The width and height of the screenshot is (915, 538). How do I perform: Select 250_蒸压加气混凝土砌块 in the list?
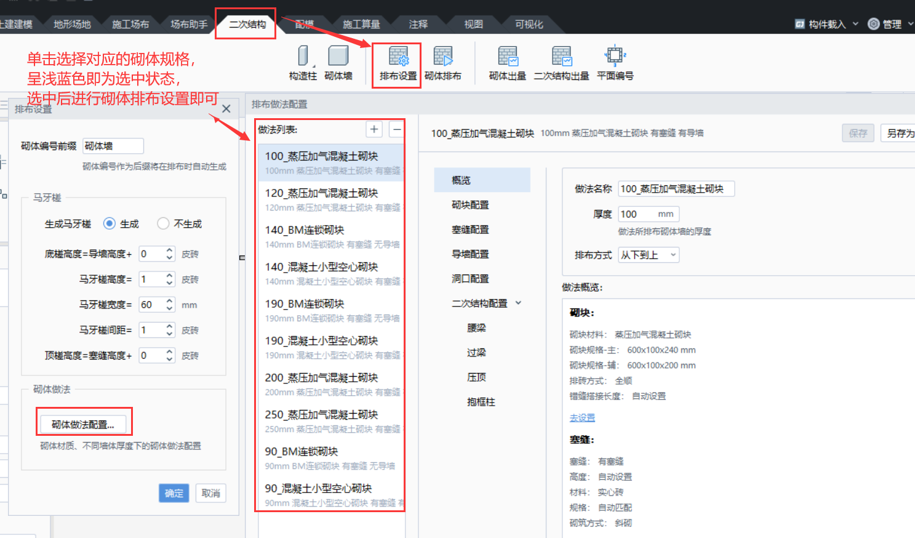point(331,421)
